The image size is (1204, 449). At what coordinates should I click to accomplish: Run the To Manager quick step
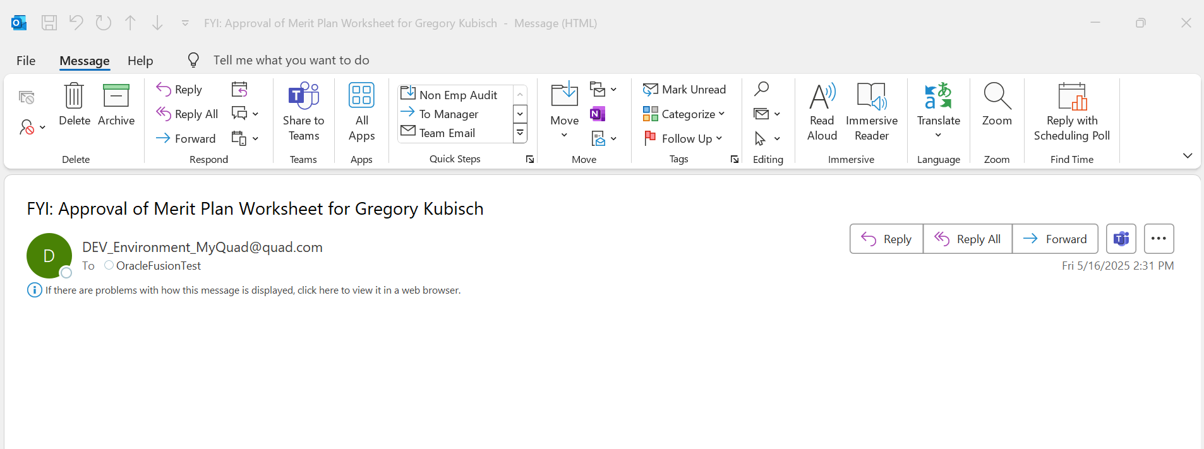pyautogui.click(x=440, y=114)
